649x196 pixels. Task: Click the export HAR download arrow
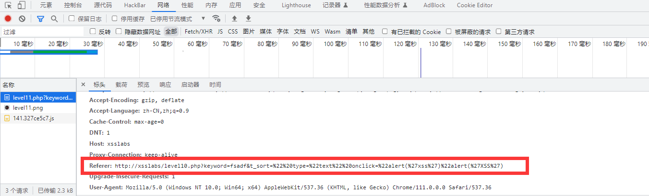click(x=248, y=19)
